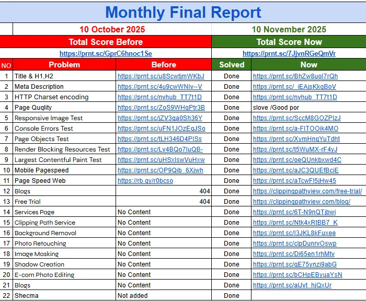Click the Now link for Mobile Pagespeed
This screenshot has height=301, width=366.
click(x=295, y=170)
